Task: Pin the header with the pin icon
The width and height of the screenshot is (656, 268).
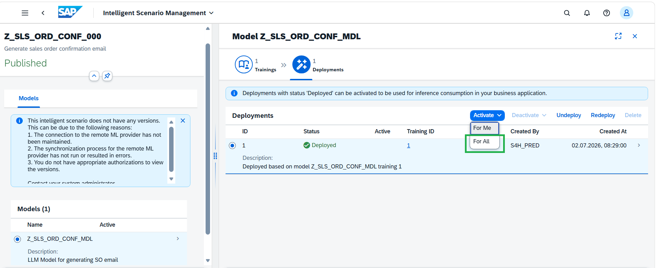Action: [107, 76]
